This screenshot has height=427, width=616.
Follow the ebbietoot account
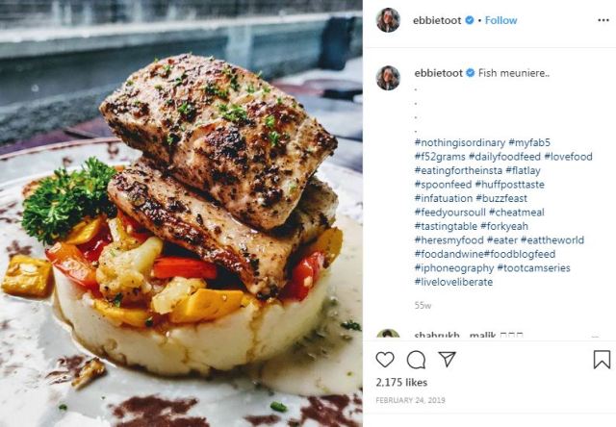click(500, 20)
